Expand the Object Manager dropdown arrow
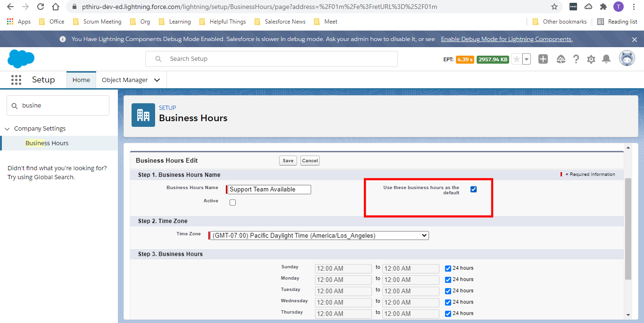Screen dimensions: 644x323 click(x=157, y=80)
